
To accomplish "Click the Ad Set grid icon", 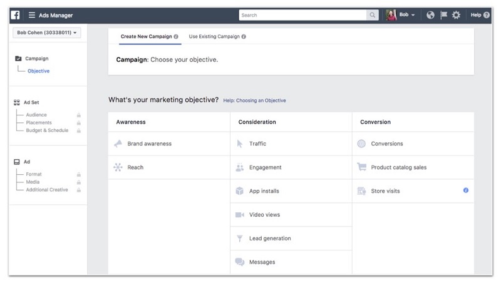I will (x=17, y=102).
